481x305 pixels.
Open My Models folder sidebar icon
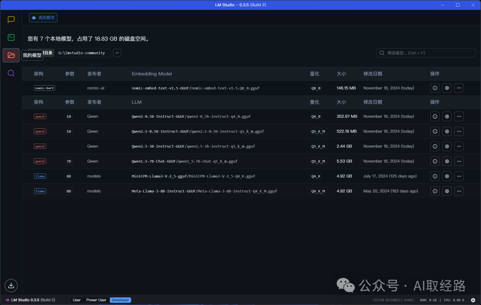(x=11, y=55)
